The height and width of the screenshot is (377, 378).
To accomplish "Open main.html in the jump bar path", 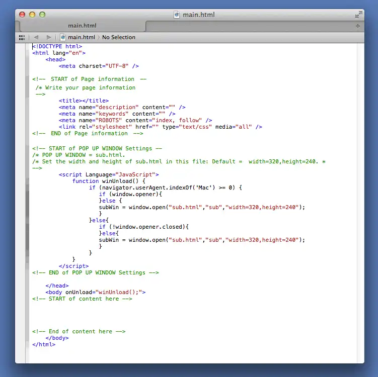I will coord(82,37).
